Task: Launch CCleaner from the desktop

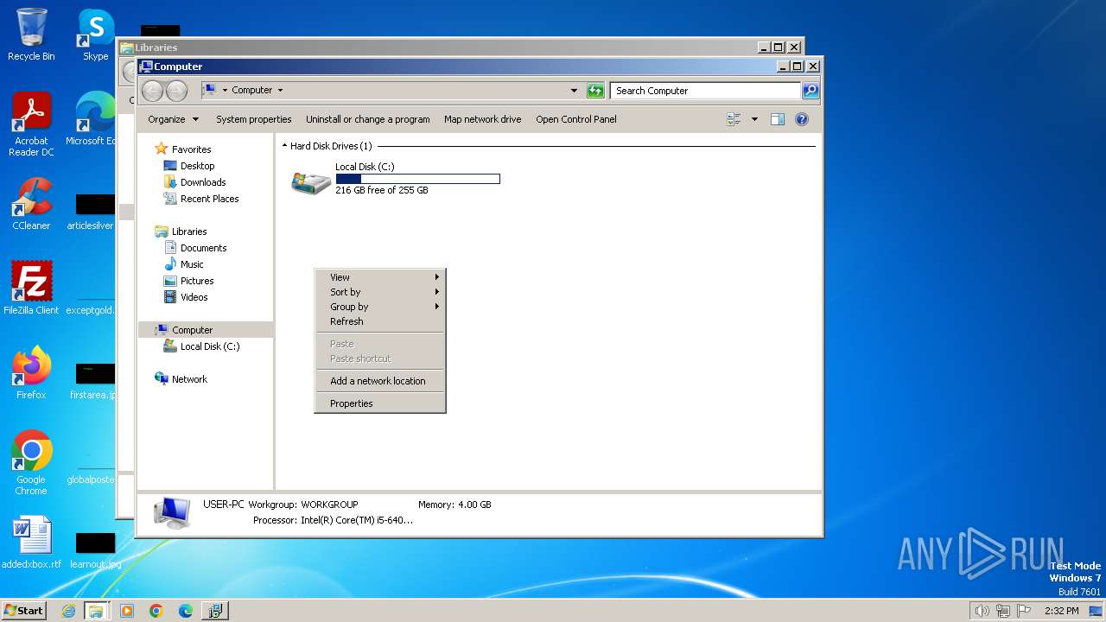Action: (x=31, y=204)
